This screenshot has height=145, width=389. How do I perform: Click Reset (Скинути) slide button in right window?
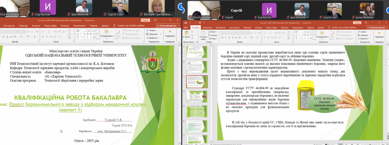(x=213, y=35)
